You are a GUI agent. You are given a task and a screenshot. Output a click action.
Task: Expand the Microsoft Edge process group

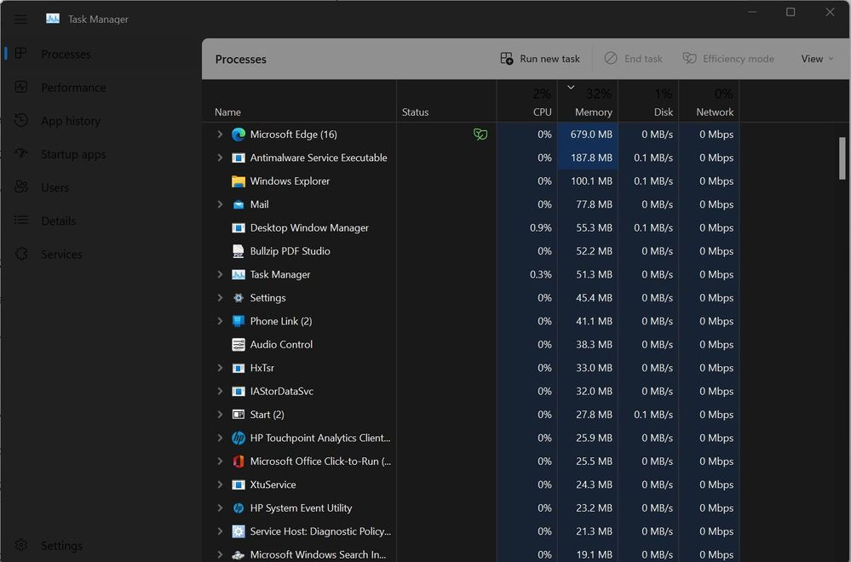click(x=220, y=135)
